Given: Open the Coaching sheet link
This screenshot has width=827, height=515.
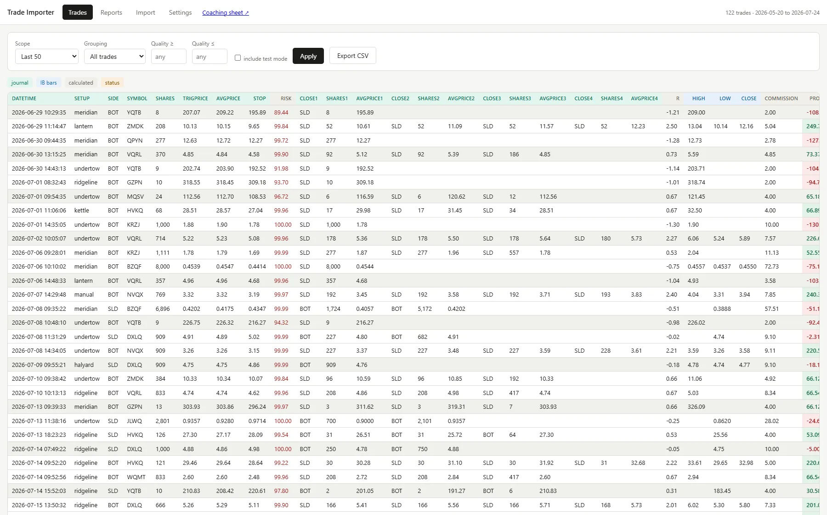Looking at the screenshot, I should (x=226, y=13).
